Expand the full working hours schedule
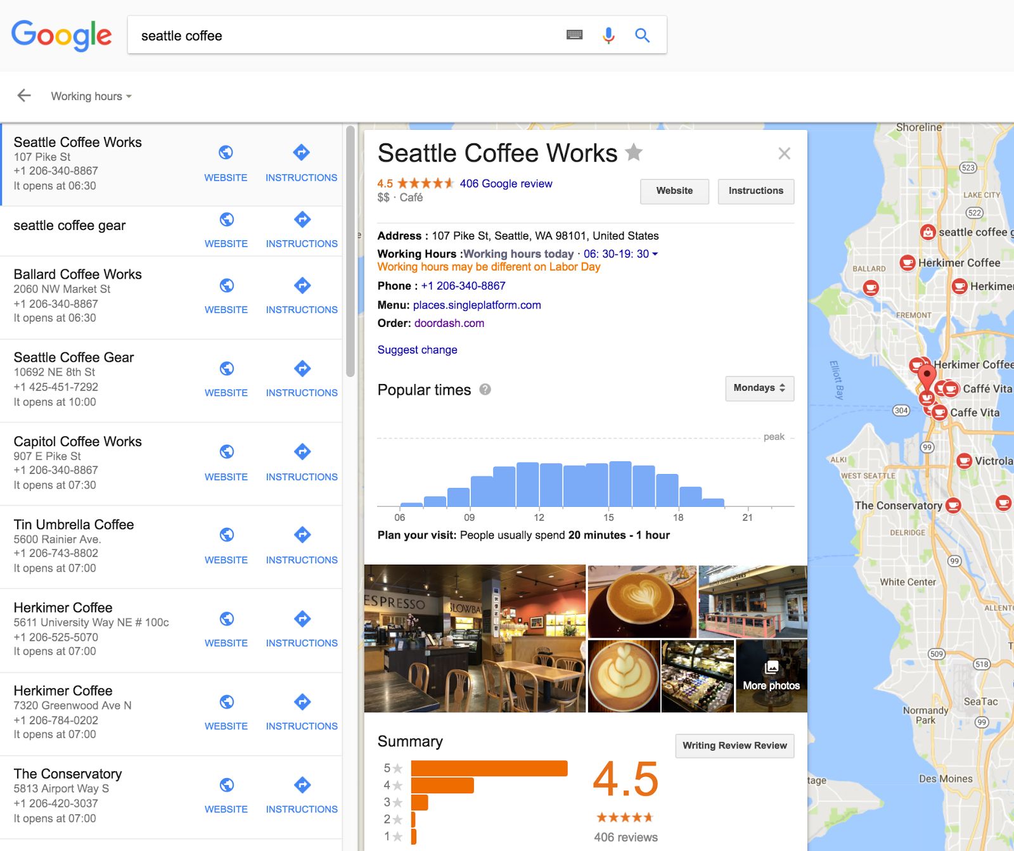The image size is (1014, 851). [656, 253]
